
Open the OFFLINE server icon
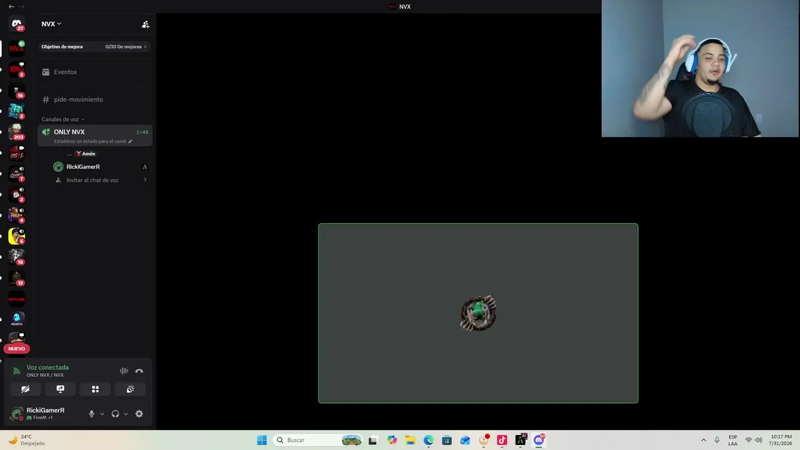click(x=17, y=299)
